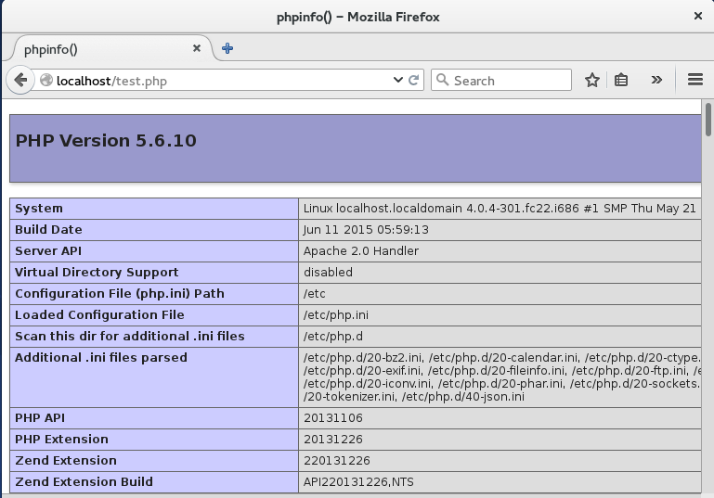Viewport: 714px width, 498px height.
Task: Open the Firefox hamburger menu
Action: click(x=695, y=80)
